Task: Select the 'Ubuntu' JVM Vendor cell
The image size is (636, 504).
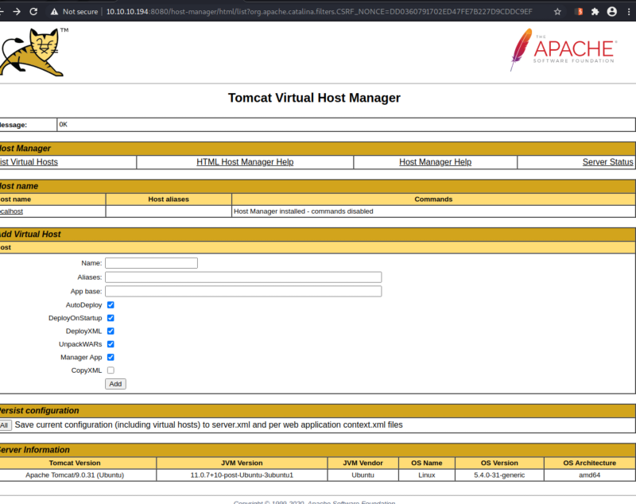Action: [363, 475]
